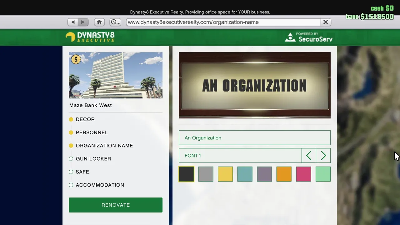Select the ACCOMMODATION step

pos(97,185)
